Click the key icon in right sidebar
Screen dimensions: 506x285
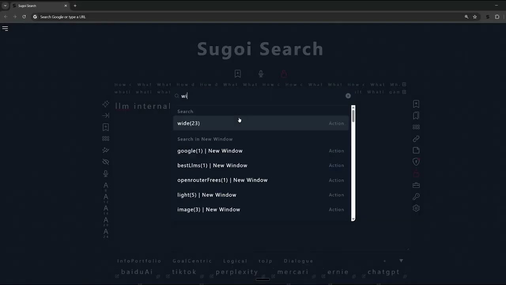416,196
